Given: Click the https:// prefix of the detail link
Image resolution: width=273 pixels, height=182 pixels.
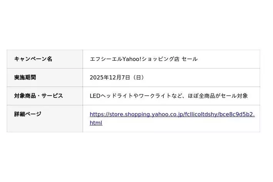Looking at the screenshot, I should (x=99, y=114).
